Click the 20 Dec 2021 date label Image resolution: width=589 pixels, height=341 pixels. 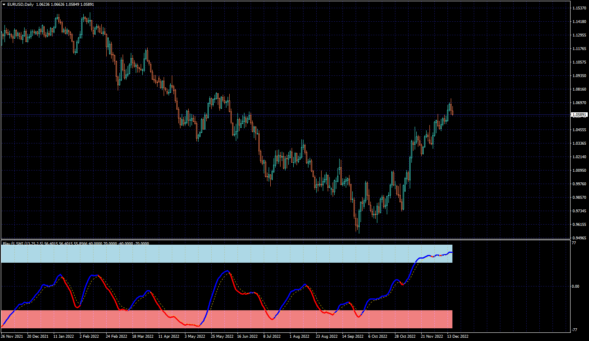tap(38, 336)
